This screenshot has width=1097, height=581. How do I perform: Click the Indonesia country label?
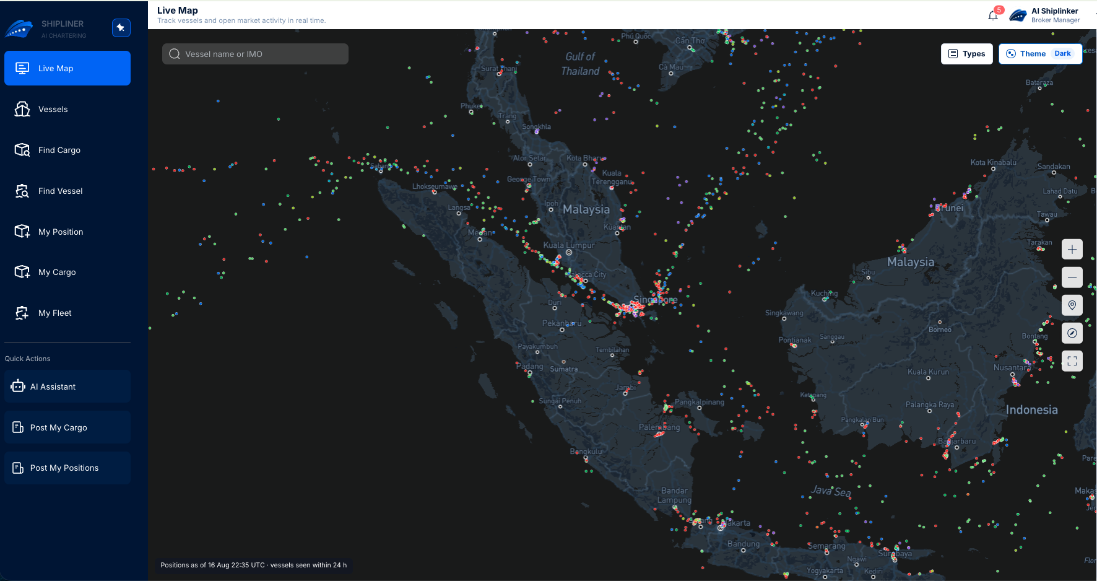pyautogui.click(x=1031, y=409)
